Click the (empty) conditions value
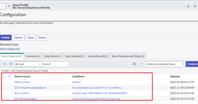 76,82
